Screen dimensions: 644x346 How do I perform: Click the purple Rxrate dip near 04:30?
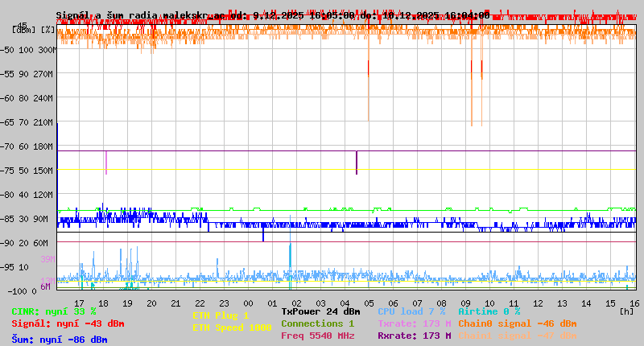coord(357,163)
